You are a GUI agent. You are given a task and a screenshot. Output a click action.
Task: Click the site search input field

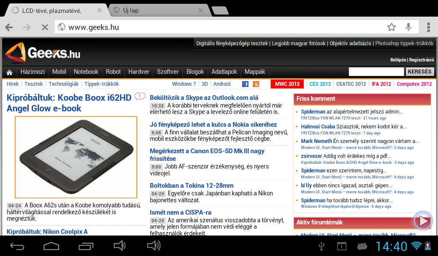point(376,72)
